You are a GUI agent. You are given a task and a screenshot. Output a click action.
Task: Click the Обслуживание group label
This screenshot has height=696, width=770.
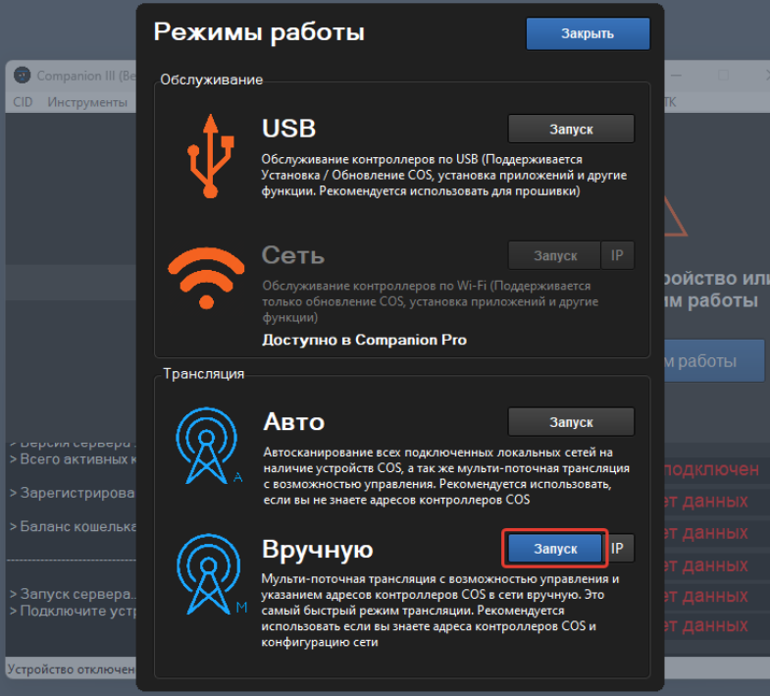[212, 80]
